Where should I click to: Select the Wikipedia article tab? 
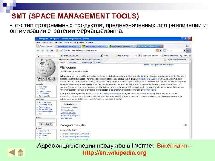click(63, 63)
